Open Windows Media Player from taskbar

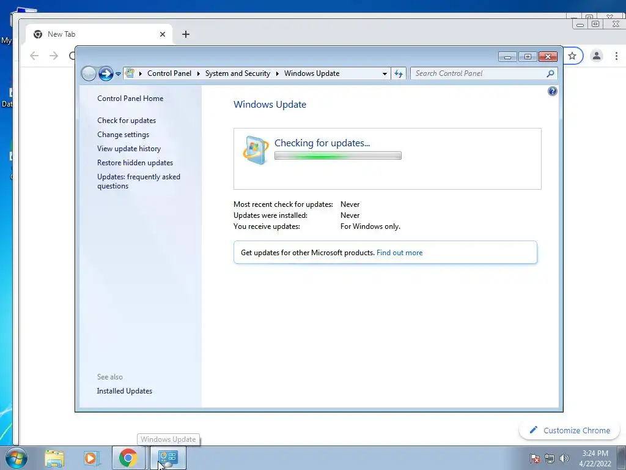click(92, 458)
